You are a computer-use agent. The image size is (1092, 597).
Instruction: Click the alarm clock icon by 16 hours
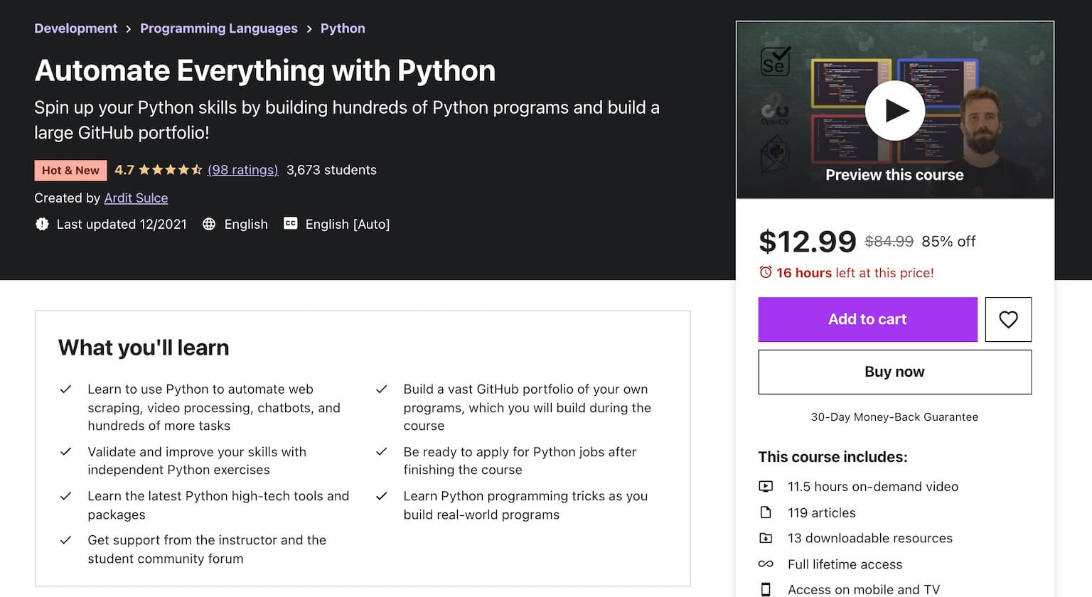click(766, 272)
